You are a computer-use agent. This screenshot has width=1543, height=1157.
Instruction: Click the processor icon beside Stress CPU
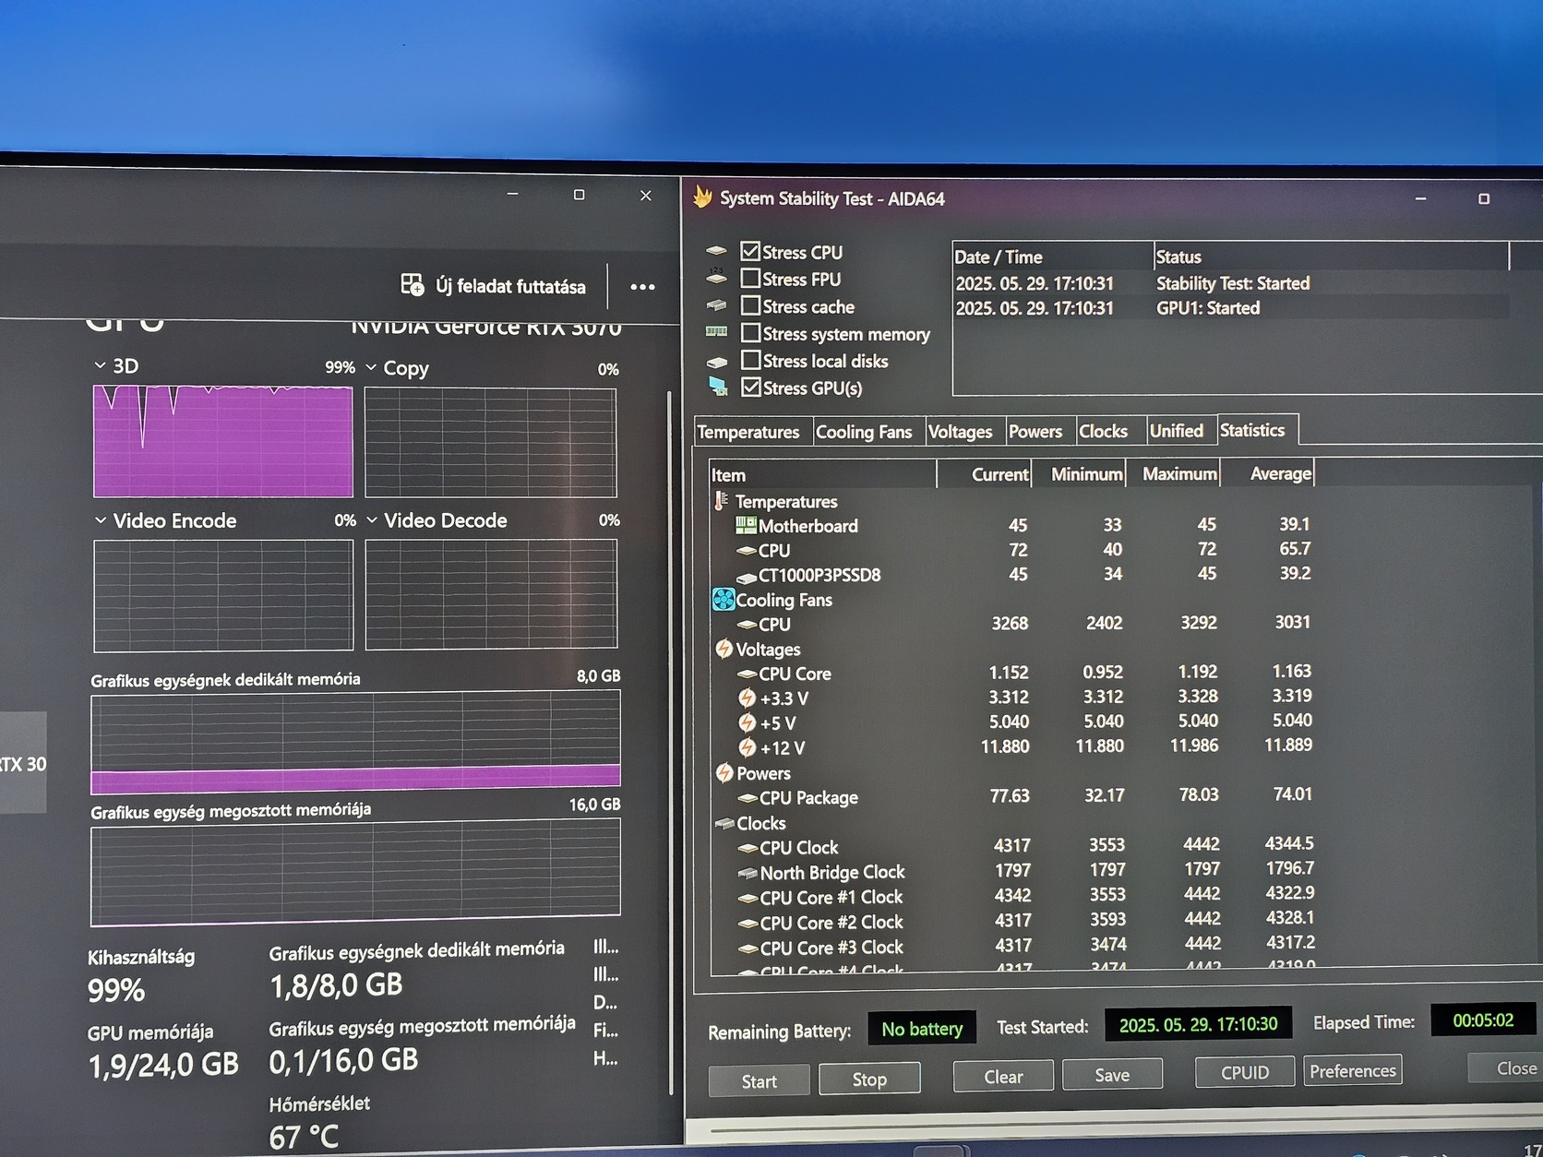(716, 251)
